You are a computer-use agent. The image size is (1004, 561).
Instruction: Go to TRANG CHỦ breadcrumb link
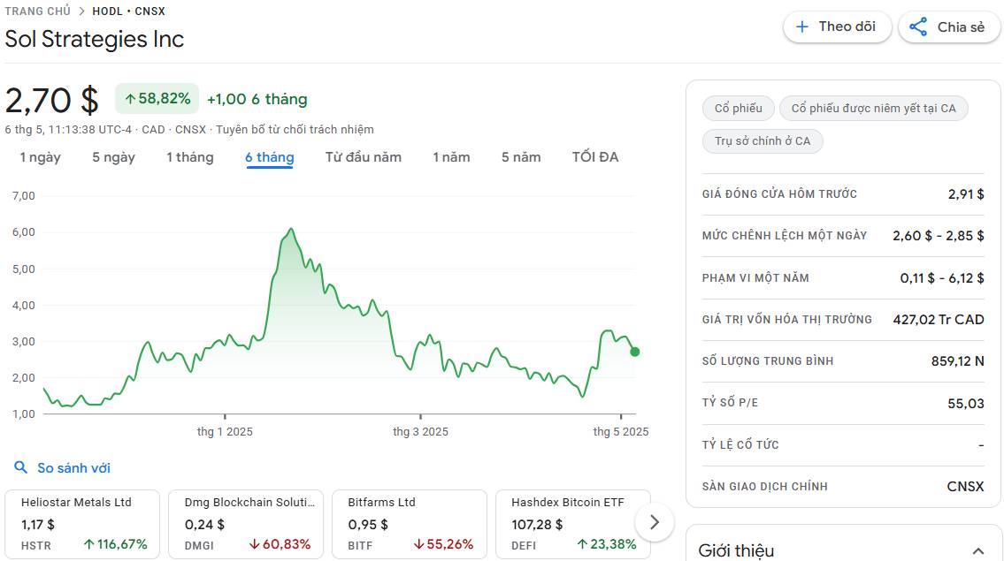[38, 11]
